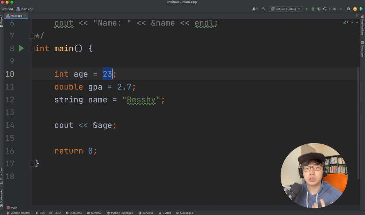
Task: Collapse the comment block fold at line 7
Action: [32, 36]
